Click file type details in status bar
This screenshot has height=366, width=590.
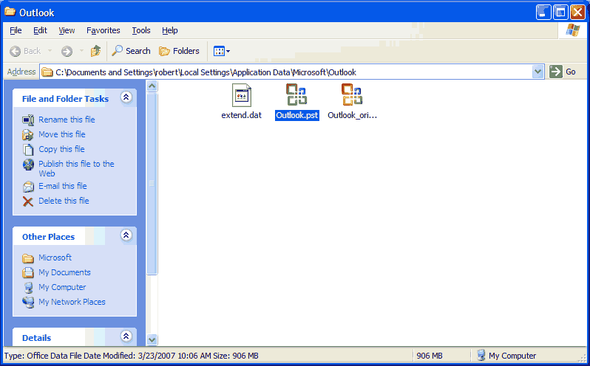pyautogui.click(x=132, y=356)
